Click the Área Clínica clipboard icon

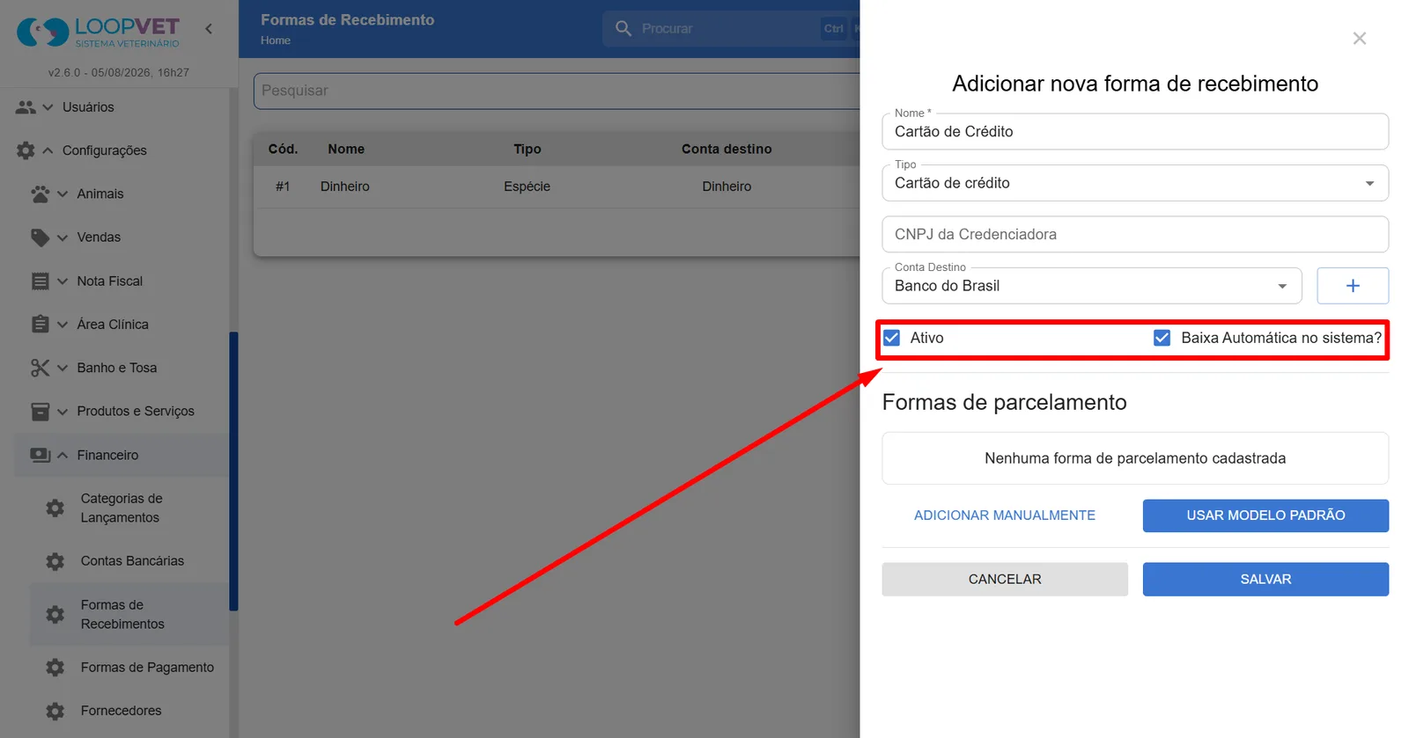41,325
